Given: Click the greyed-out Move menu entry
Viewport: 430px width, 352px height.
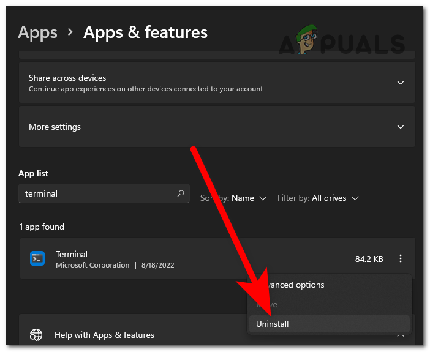Looking at the screenshot, I should [267, 304].
